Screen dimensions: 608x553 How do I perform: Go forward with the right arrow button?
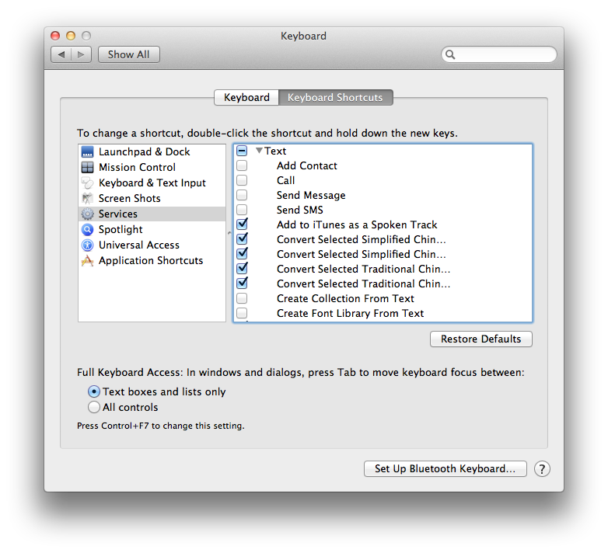click(82, 54)
